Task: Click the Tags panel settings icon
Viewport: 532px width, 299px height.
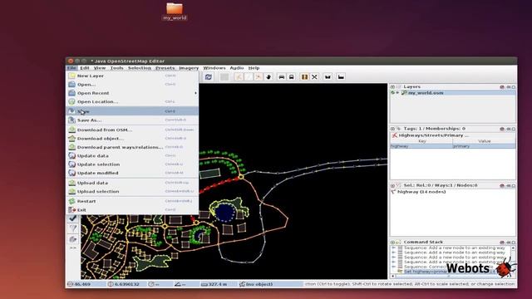Action: tap(502, 129)
